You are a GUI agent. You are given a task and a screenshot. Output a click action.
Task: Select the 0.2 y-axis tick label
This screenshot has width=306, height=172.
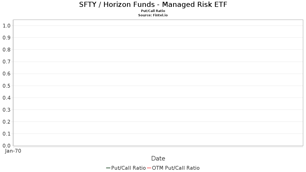point(6,122)
